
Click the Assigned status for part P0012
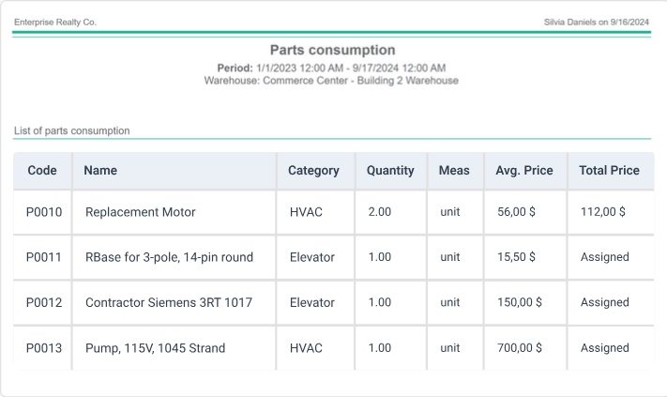click(x=604, y=302)
